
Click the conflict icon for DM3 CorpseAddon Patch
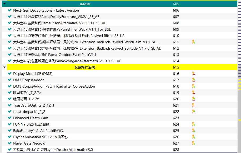pyautogui.click(x=193, y=86)
